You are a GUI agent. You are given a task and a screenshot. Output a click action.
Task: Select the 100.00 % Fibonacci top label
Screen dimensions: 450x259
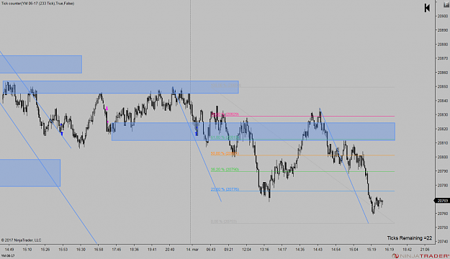pos(225,86)
